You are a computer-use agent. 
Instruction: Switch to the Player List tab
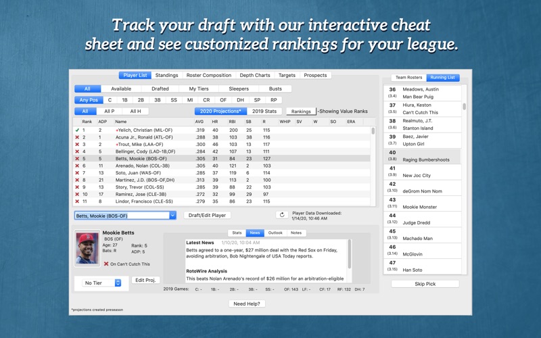click(x=135, y=75)
